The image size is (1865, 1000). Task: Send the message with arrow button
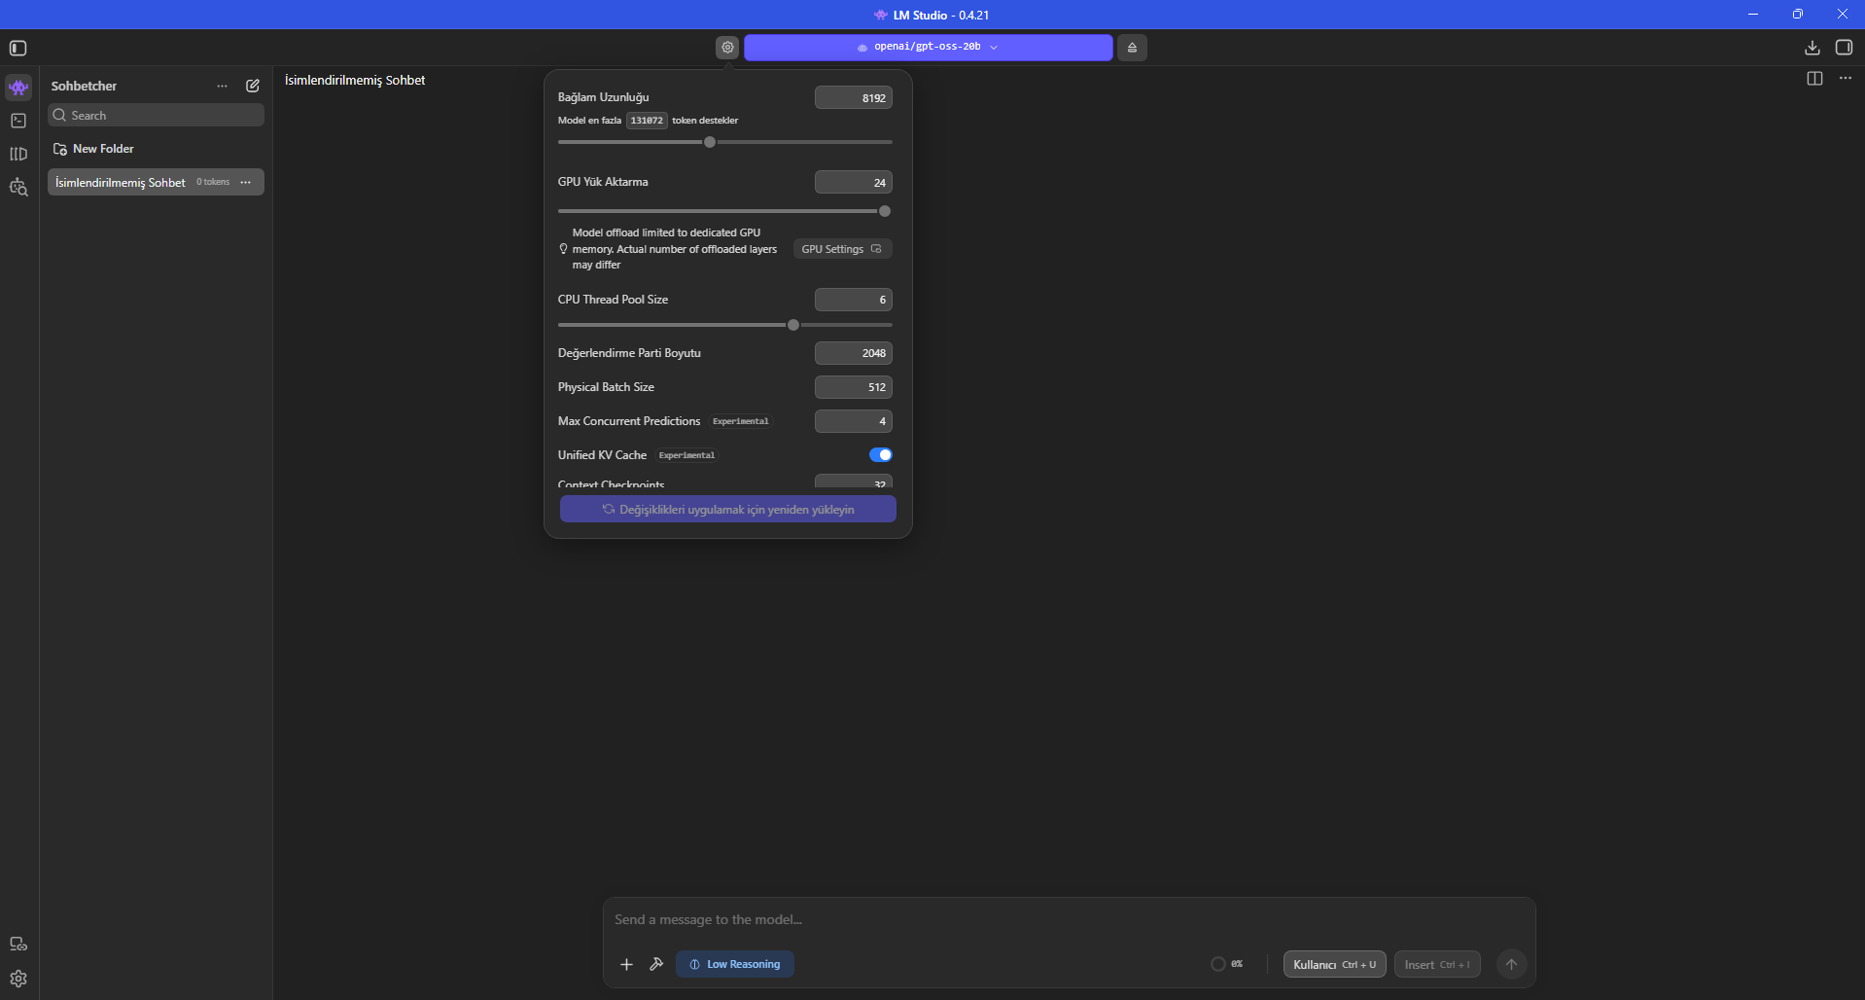coord(1511,964)
